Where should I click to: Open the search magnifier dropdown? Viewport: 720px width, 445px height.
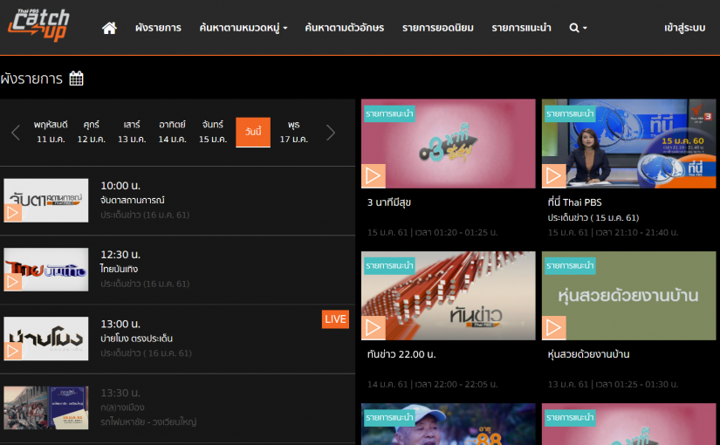coord(578,28)
